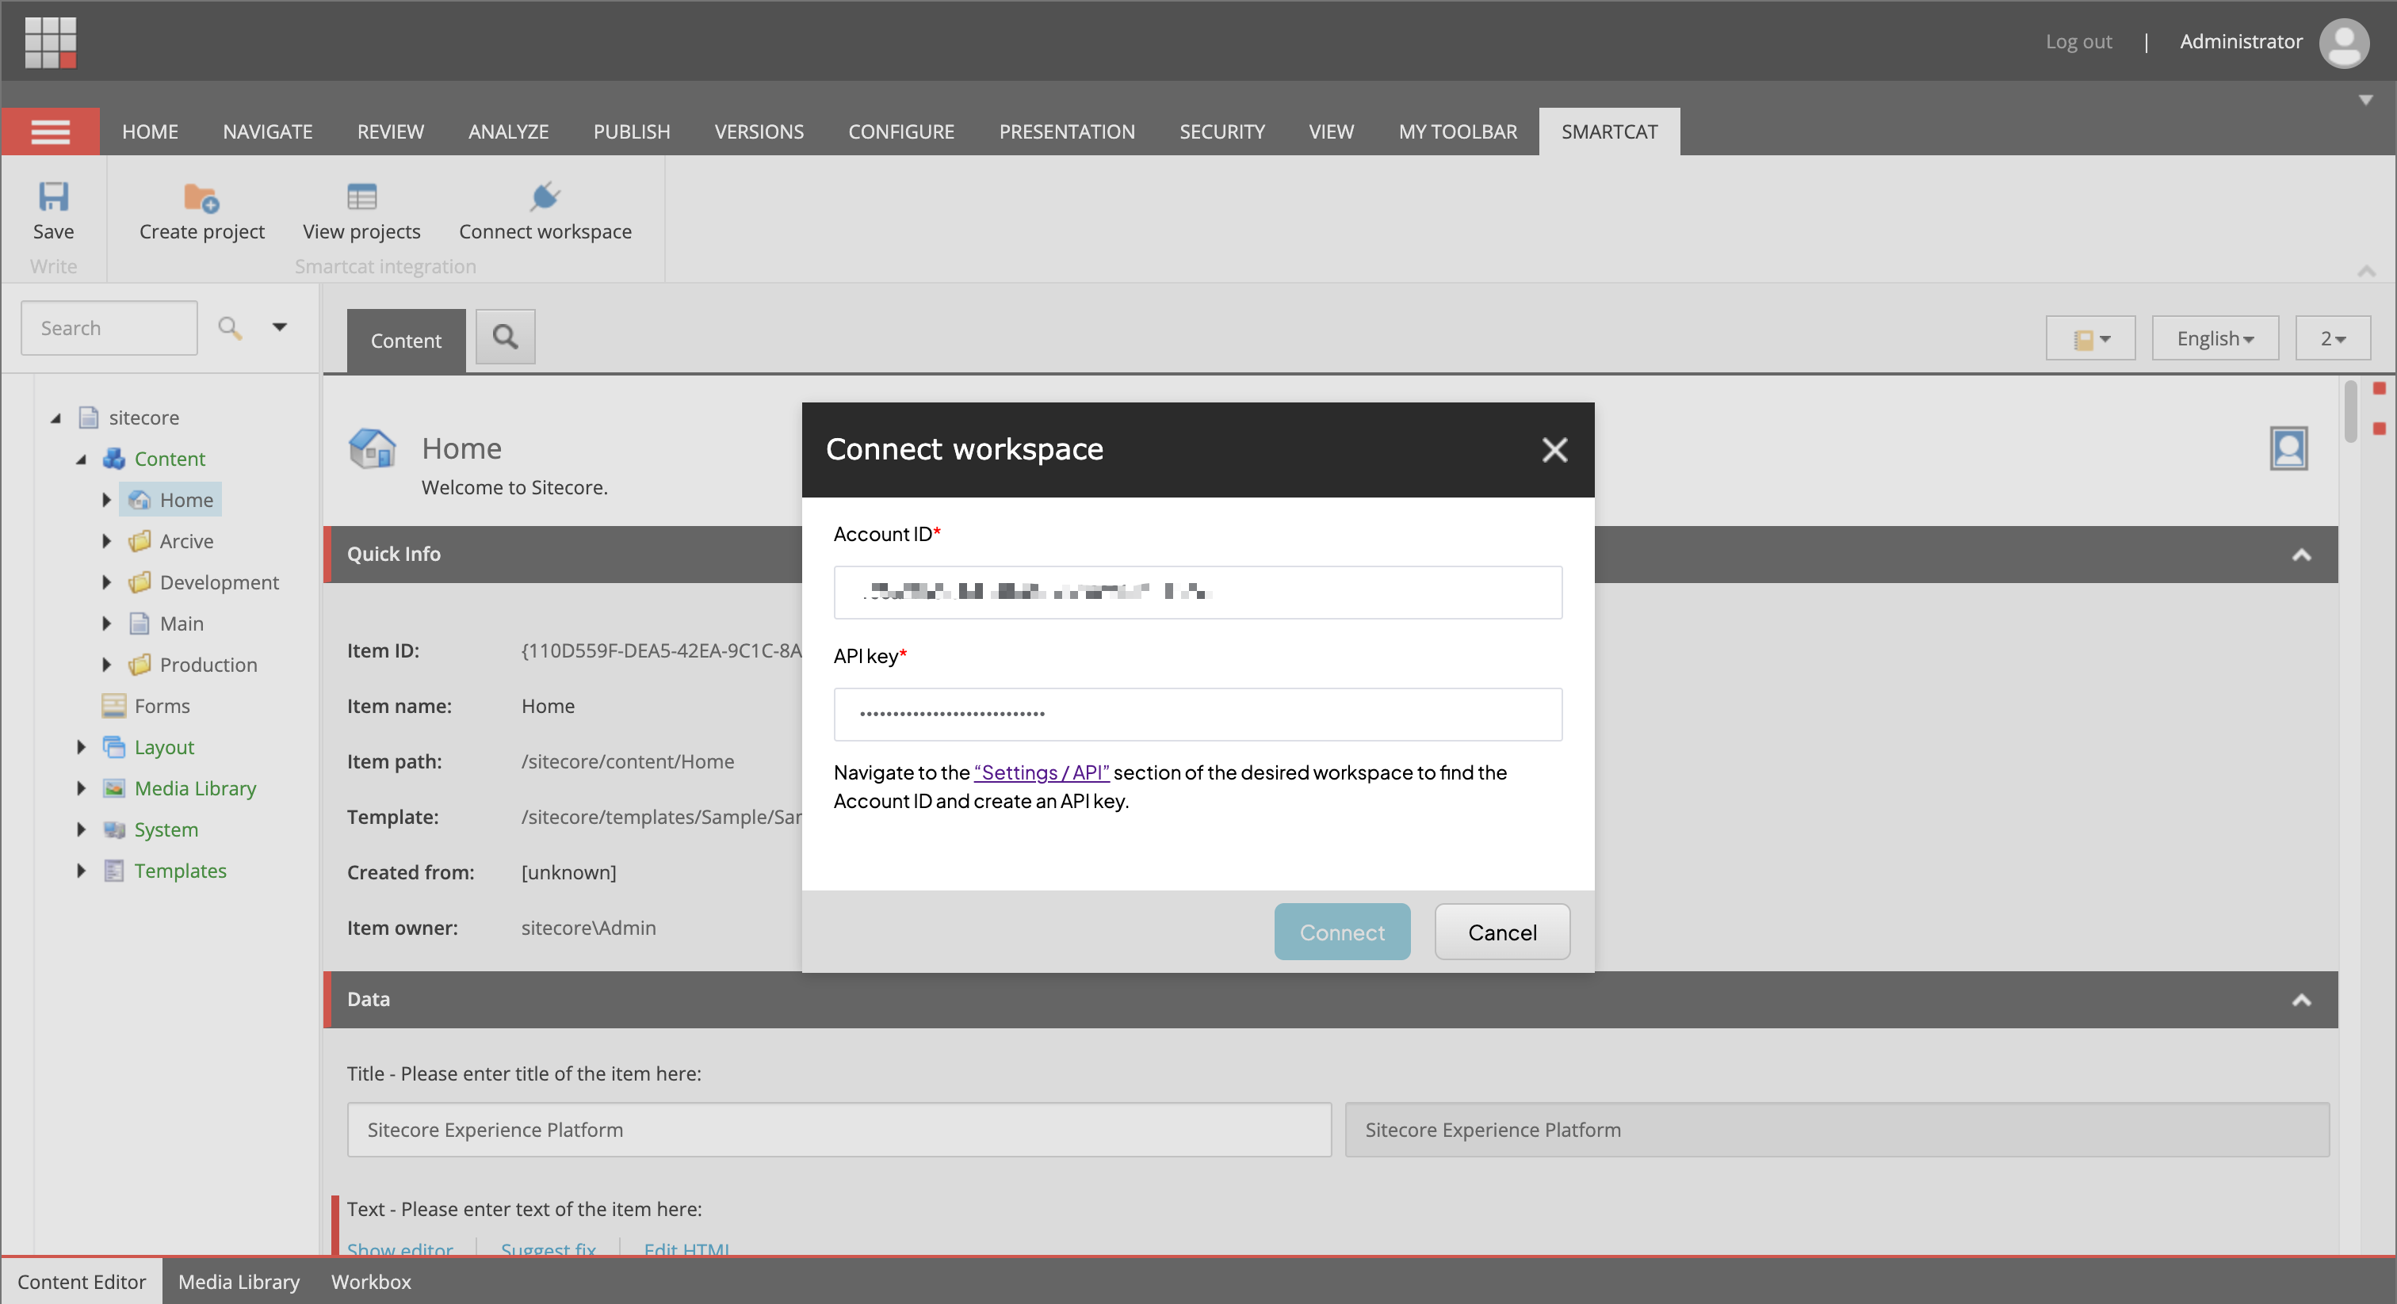Expand the Arcive tree node

[x=106, y=541]
